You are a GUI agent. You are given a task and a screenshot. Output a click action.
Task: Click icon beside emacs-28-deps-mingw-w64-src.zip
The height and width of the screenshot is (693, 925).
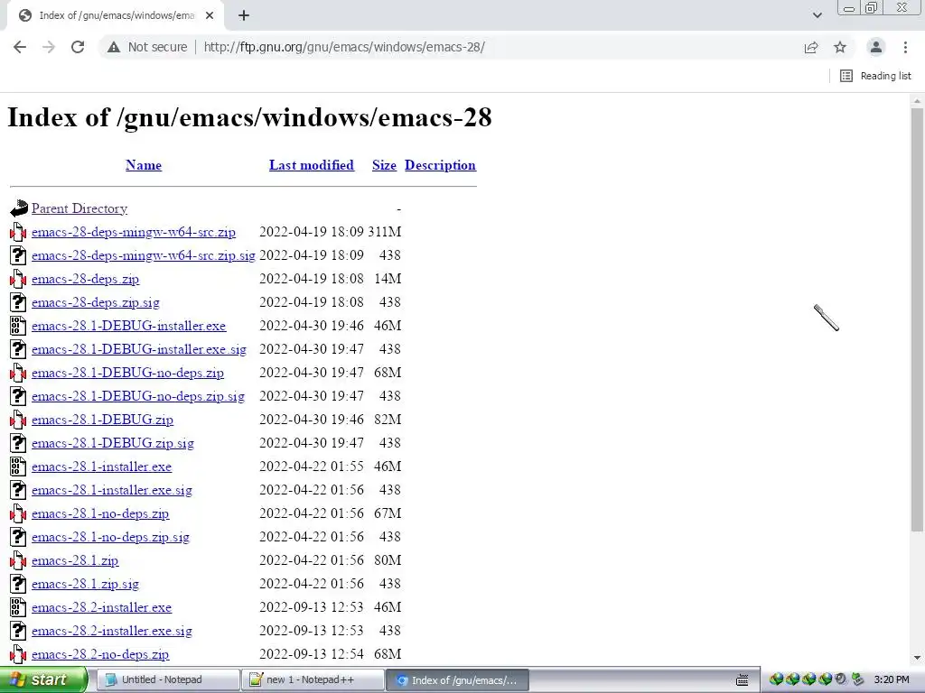[x=18, y=232]
